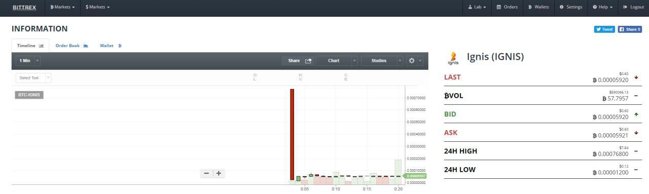This screenshot has width=649, height=194.
Task: Click the Facebook Share button
Action: click(x=630, y=29)
